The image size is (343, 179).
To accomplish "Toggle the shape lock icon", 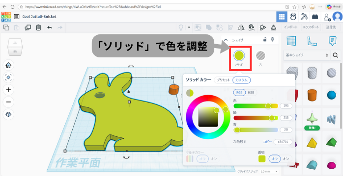I will coord(265,40).
